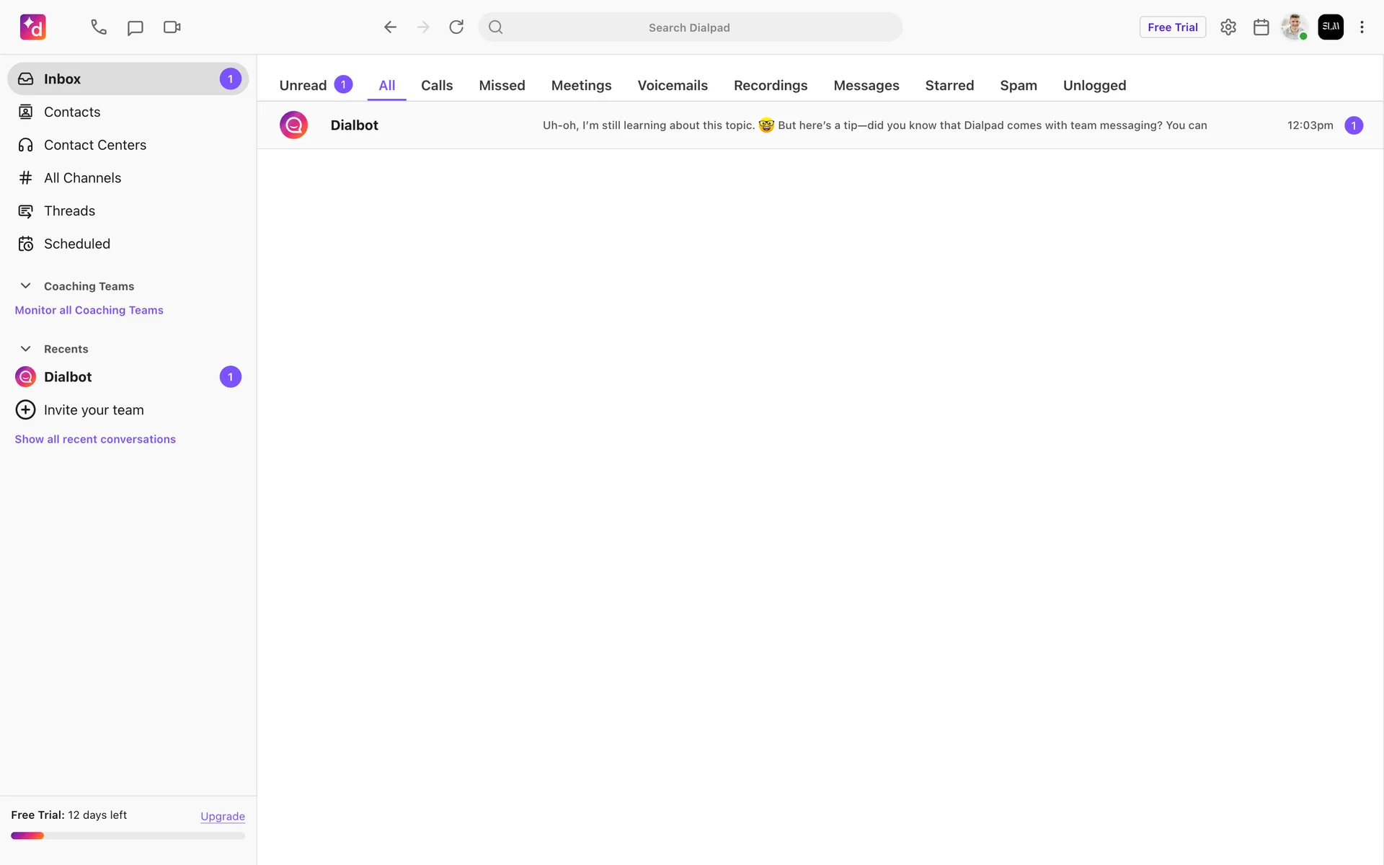Go back with left arrow

pyautogui.click(x=390, y=27)
